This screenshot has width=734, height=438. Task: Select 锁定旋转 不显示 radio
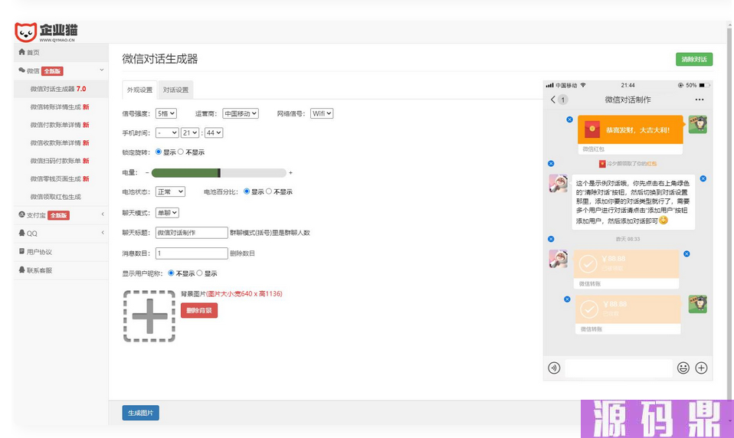tap(181, 152)
